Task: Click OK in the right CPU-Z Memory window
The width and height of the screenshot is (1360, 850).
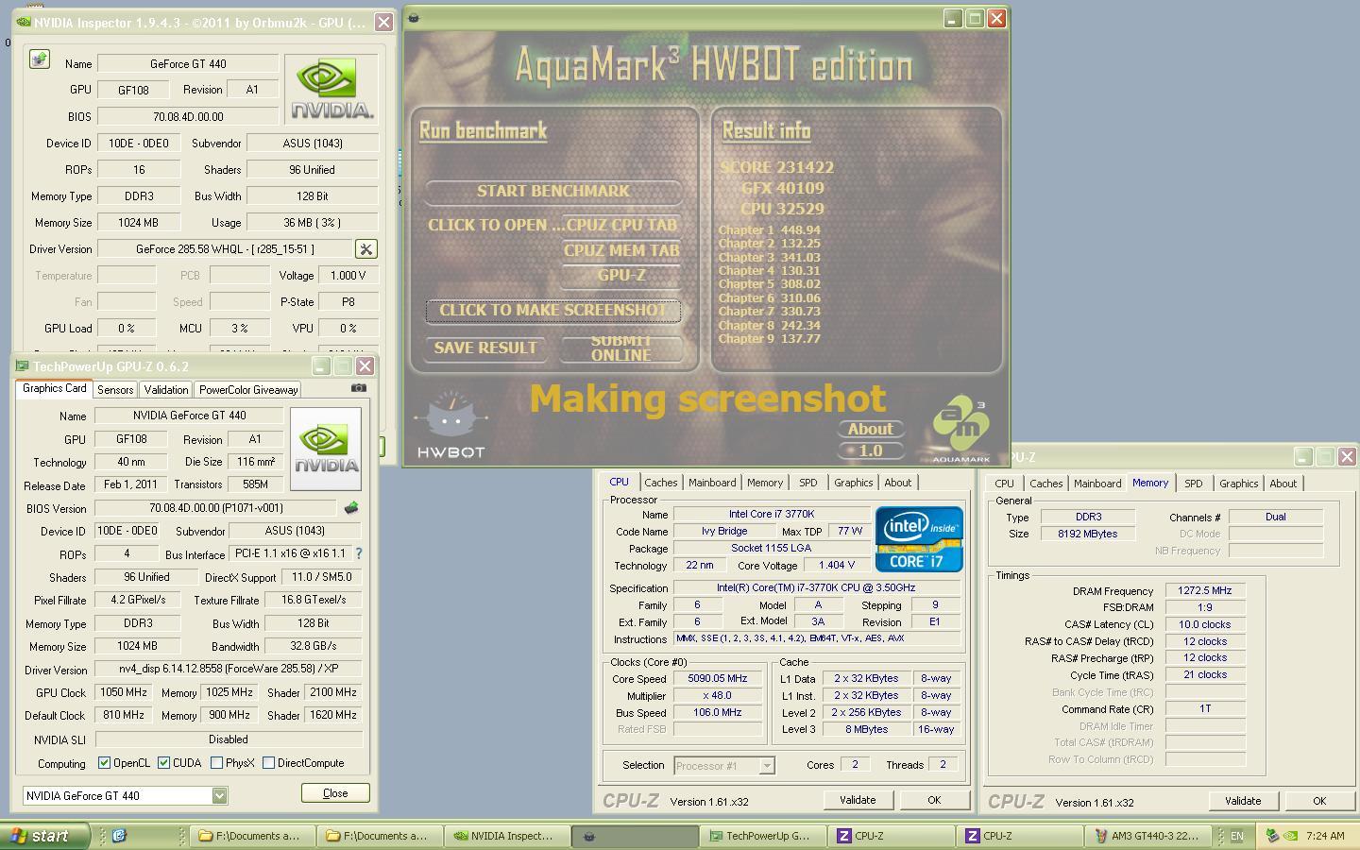Action: [x=1319, y=801]
